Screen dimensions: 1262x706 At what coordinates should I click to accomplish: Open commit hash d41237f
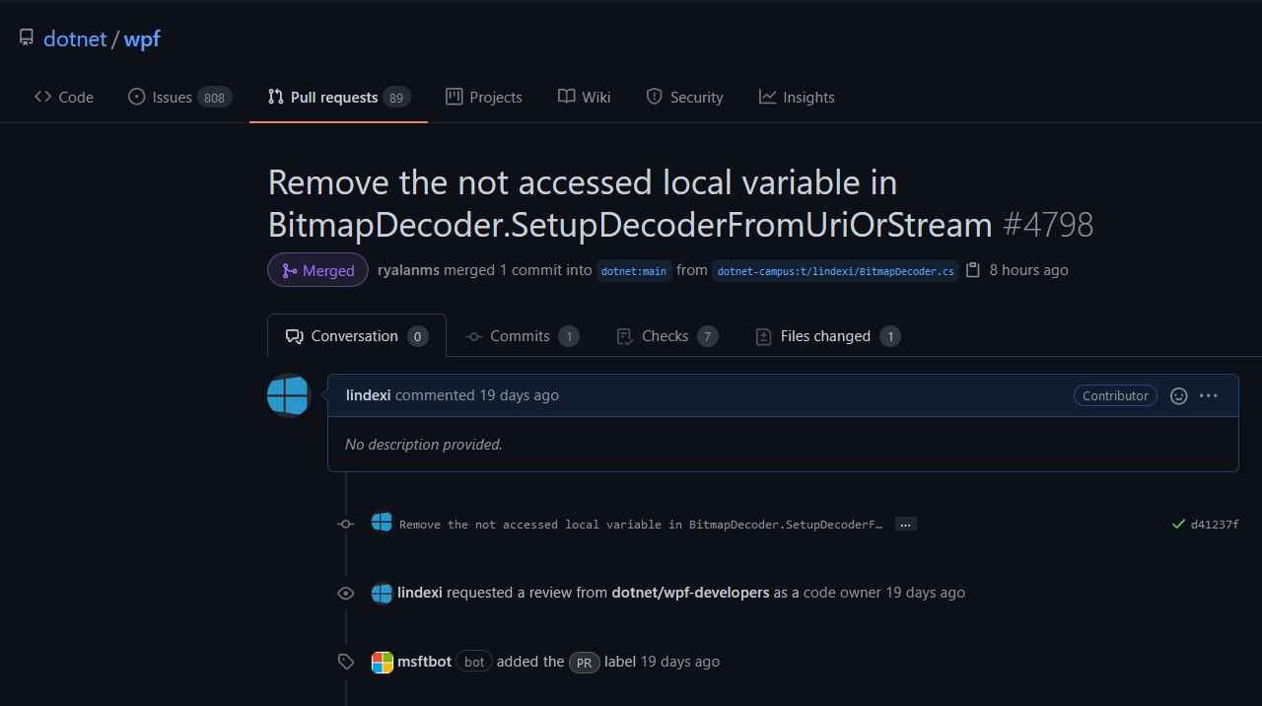click(1215, 525)
